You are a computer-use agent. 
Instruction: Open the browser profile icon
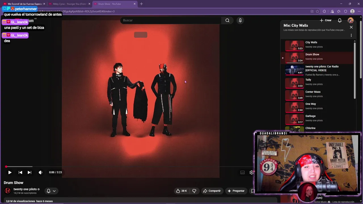click(352, 11)
